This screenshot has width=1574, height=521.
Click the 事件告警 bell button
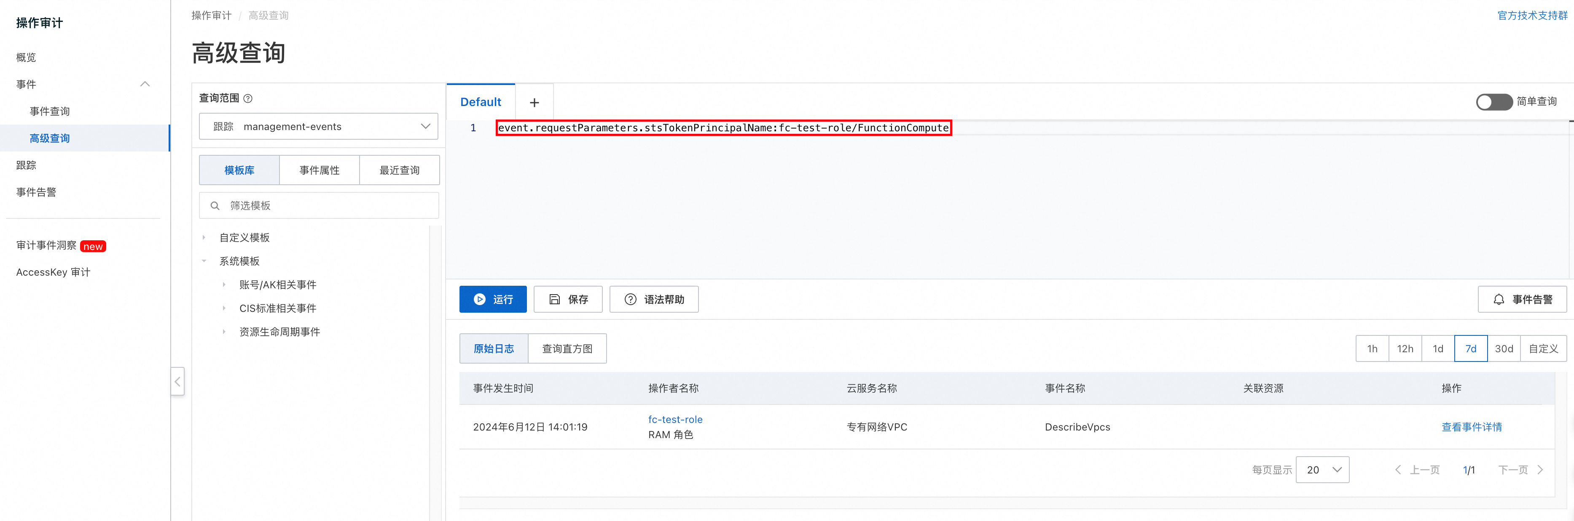1522,299
